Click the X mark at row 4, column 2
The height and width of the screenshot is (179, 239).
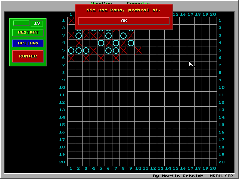(x=78, y=43)
